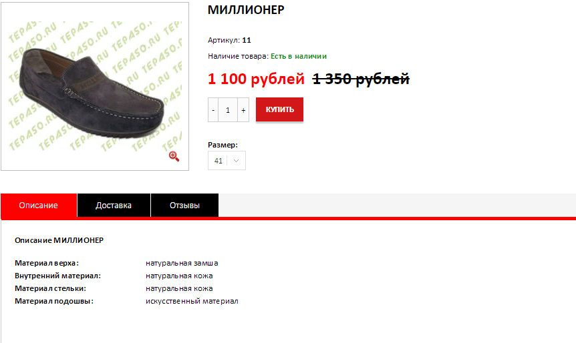The width and height of the screenshot is (576, 343).
Task: Click the red 1 100 рублей price
Action: (256, 79)
